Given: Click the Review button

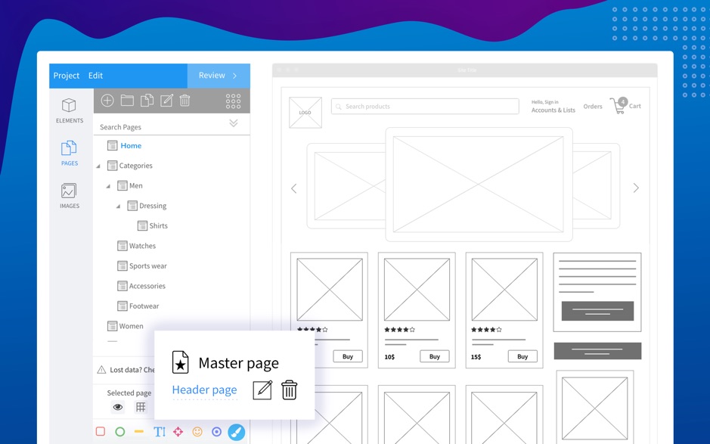Looking at the screenshot, I should click(218, 76).
